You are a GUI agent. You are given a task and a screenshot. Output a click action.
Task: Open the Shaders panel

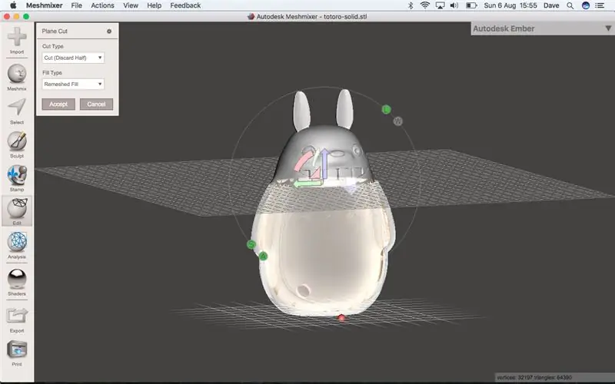tap(17, 282)
